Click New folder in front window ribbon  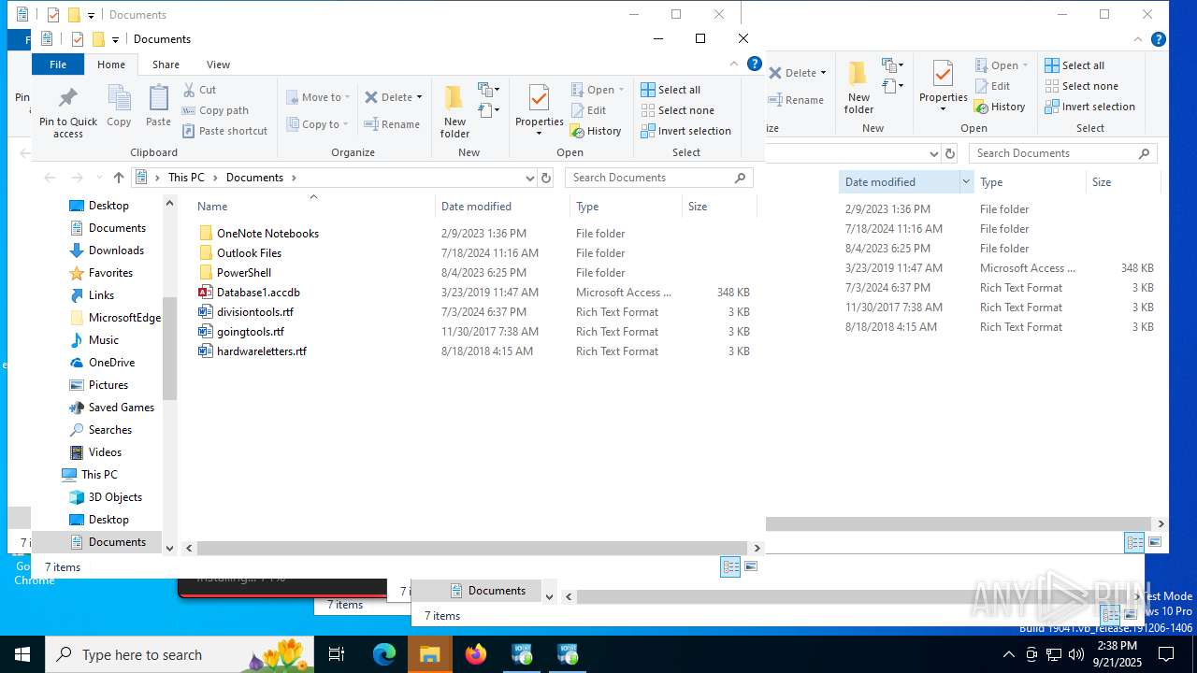[454, 111]
